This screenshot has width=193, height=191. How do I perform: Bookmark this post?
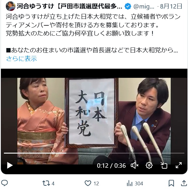[171, 183]
